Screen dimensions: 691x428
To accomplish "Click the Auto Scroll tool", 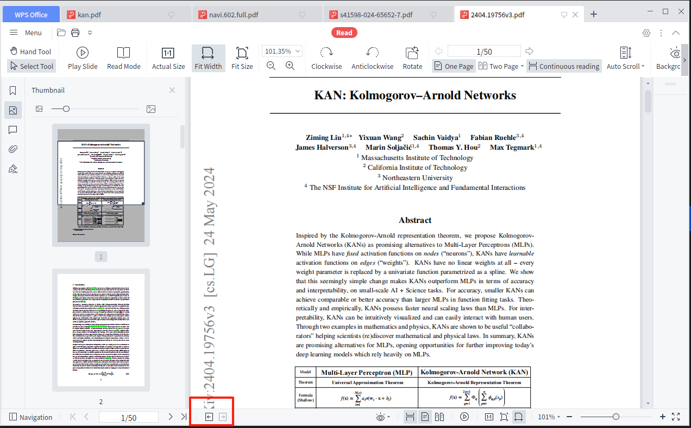I will tap(625, 59).
